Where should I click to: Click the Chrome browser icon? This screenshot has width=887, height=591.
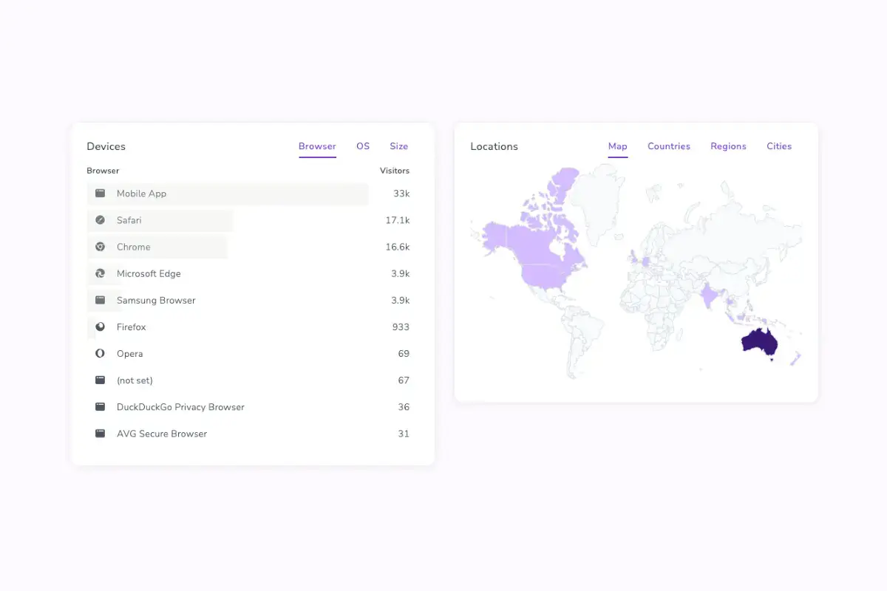click(100, 247)
